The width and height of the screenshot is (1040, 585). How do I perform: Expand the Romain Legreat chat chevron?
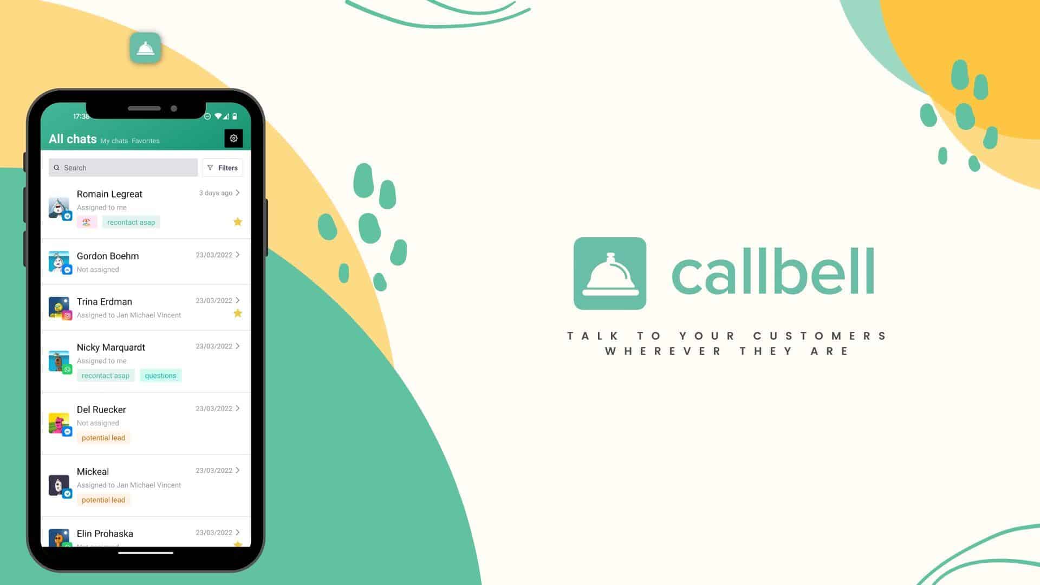[x=237, y=193]
